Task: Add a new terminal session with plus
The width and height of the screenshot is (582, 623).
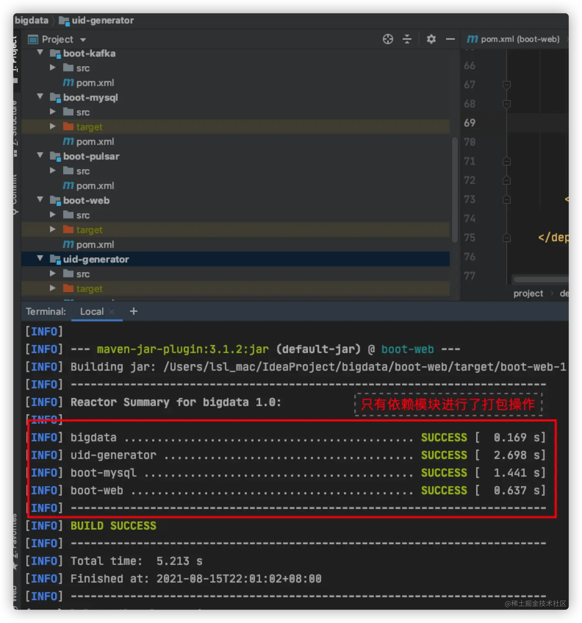Action: click(134, 311)
